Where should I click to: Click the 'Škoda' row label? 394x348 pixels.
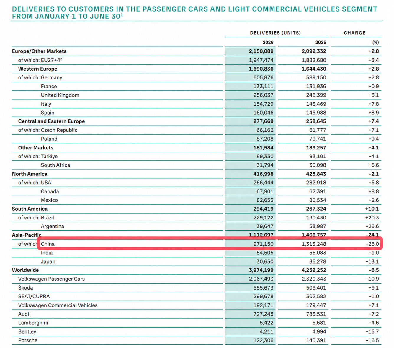click(25, 287)
